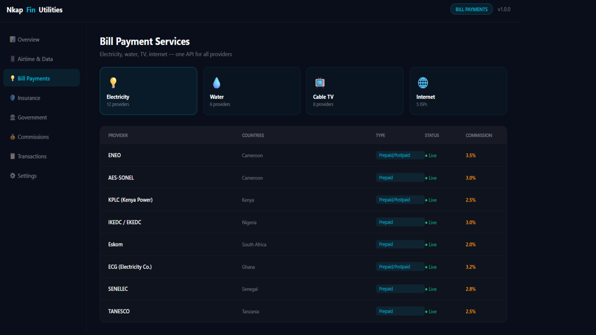Image resolution: width=596 pixels, height=335 pixels.
Task: Click the lightbulb icon on Electricity card
Action: pyautogui.click(x=113, y=83)
